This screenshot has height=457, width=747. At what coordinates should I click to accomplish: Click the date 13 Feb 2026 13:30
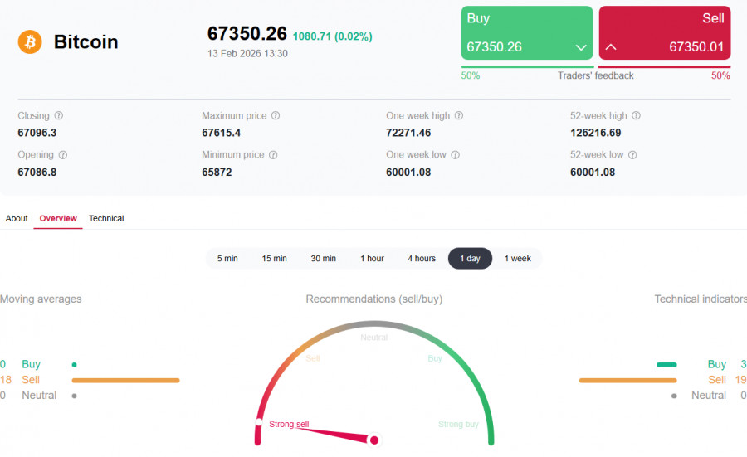coord(247,54)
